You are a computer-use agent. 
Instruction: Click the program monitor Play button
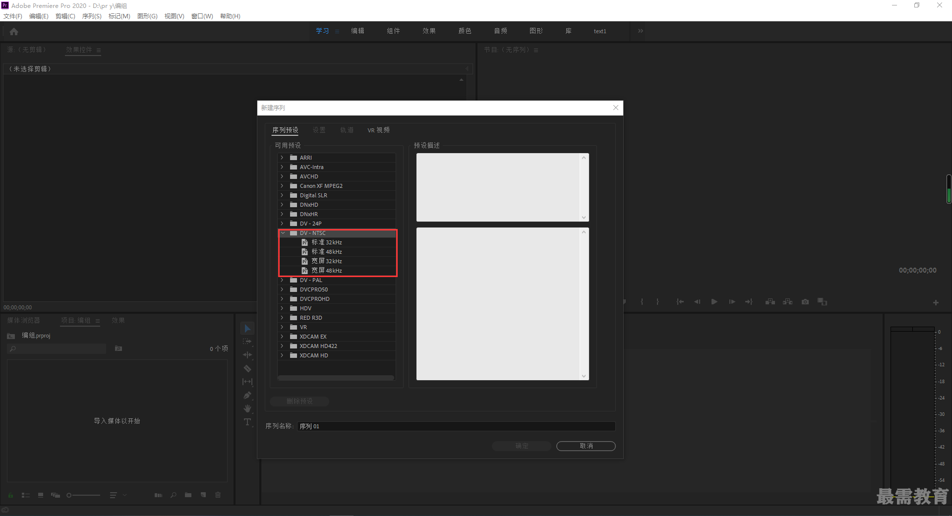click(x=714, y=301)
